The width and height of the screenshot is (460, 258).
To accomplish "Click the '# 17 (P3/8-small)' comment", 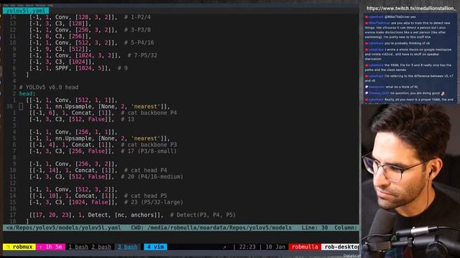I will pos(149,151).
